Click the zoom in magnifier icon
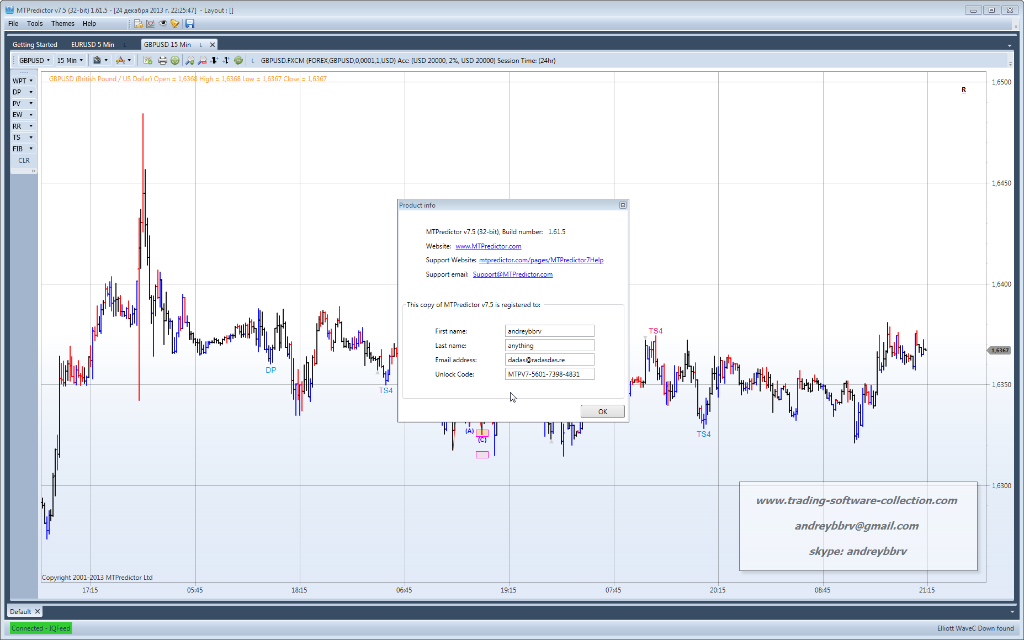This screenshot has height=640, width=1024. (x=190, y=61)
